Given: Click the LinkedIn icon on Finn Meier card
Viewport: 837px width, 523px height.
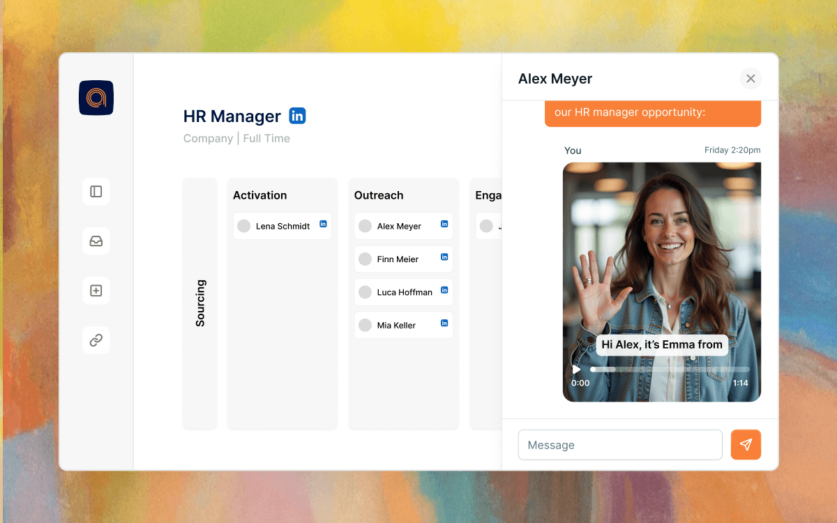Looking at the screenshot, I should click(x=444, y=257).
